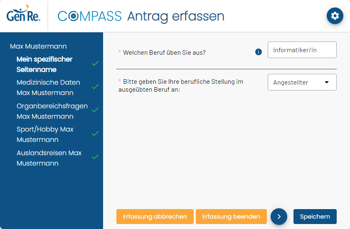Click the Erfassung beenden button
This screenshot has height=229, width=350.
[x=231, y=217]
